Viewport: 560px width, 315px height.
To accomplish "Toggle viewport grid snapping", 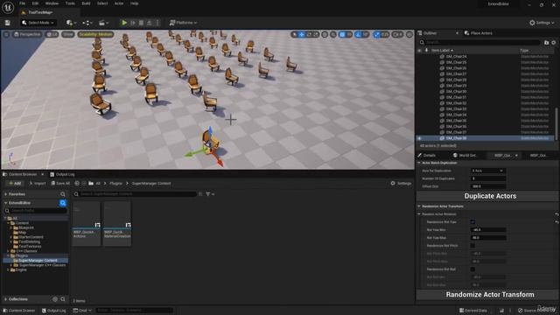I will coord(342,35).
